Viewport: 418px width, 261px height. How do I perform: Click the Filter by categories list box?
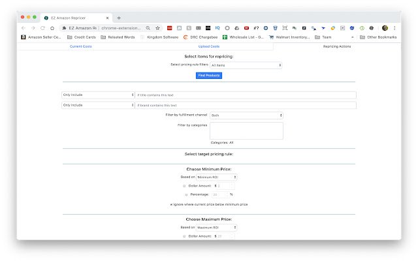[x=246, y=130]
